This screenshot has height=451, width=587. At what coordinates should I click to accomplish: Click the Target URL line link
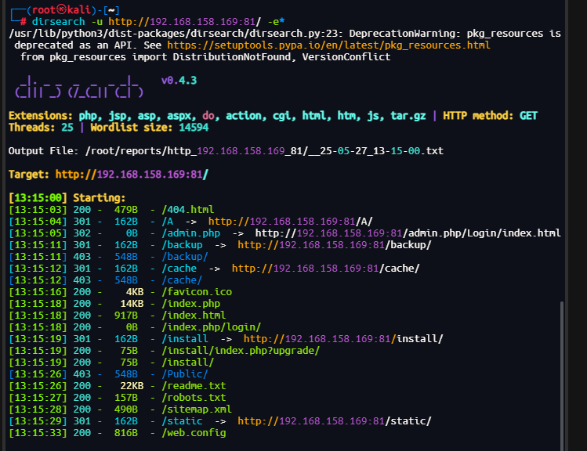point(132,173)
